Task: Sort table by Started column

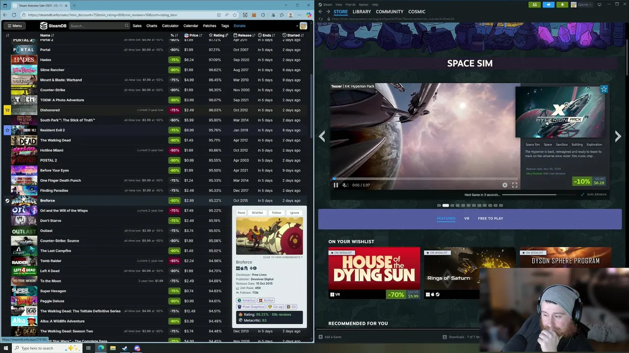Action: (x=292, y=35)
